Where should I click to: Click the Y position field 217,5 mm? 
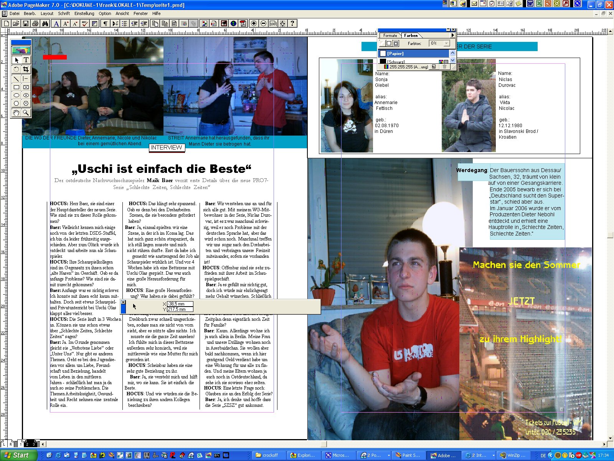[x=180, y=309]
